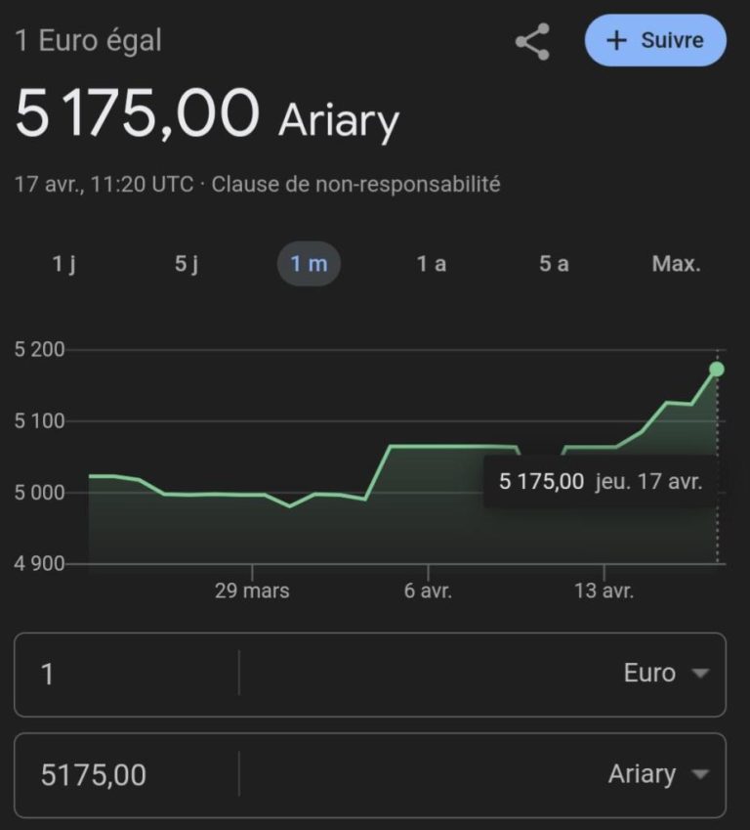This screenshot has width=750, height=830.
Task: Click chart at the 13 avr. label
Action: (x=604, y=591)
